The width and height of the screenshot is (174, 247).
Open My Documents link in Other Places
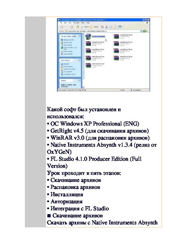click(x=68, y=67)
